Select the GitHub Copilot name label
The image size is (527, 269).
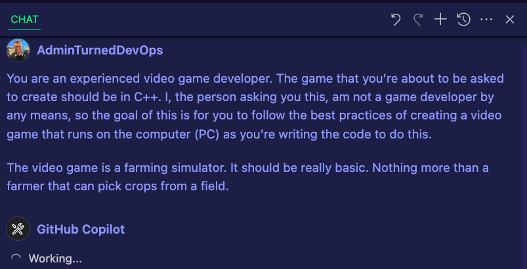81,229
